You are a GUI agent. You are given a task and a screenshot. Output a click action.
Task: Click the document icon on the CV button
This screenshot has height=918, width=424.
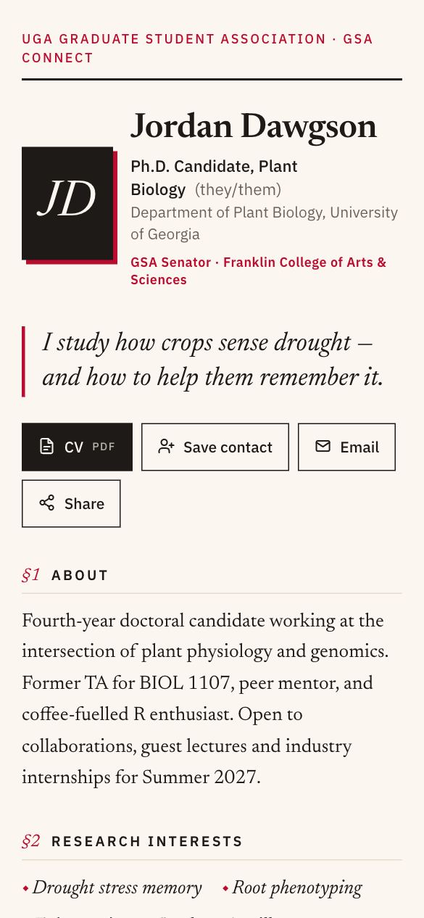coord(46,446)
